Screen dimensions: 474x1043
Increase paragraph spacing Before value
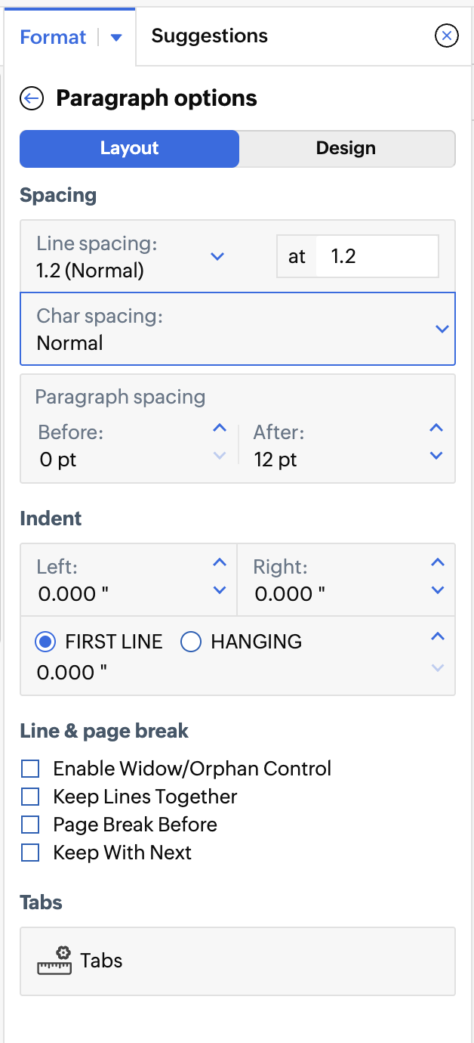click(220, 429)
